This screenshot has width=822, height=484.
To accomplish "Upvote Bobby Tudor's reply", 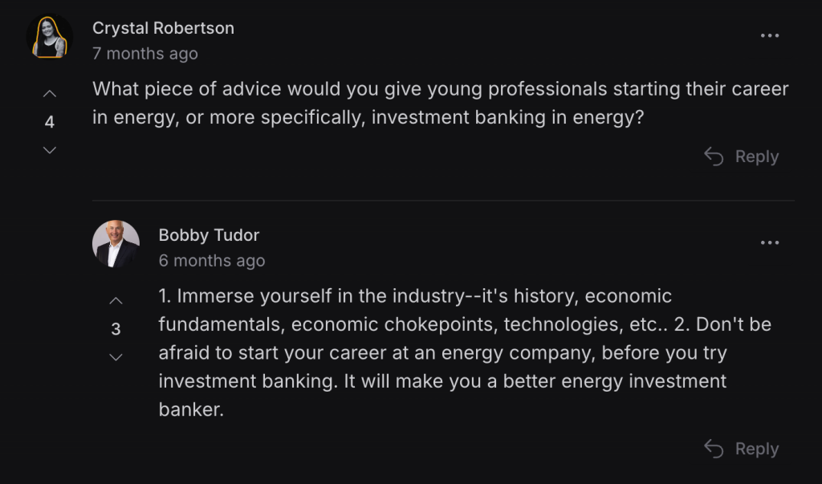I will pos(116,301).
